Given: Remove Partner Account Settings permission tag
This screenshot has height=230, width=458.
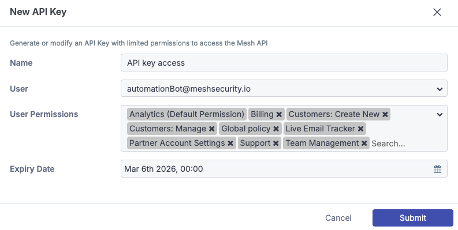Looking at the screenshot, I should point(230,143).
